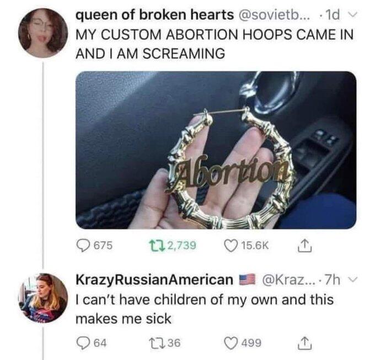The image size is (375, 360).
Task: Open KrazyRussianAmerican's profile avatar
Action: pos(43,298)
